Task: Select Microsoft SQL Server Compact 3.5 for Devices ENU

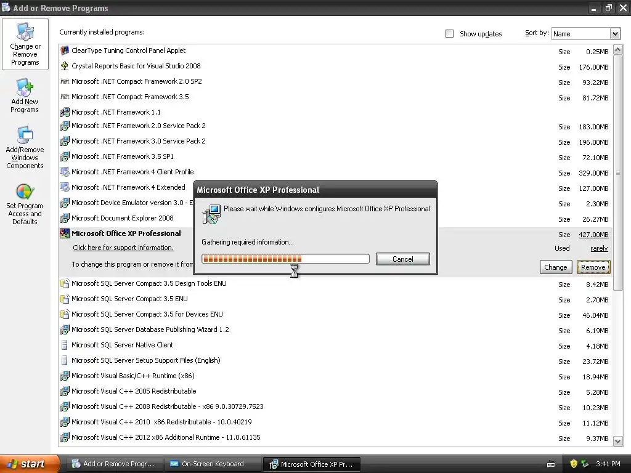Action: click(147, 314)
